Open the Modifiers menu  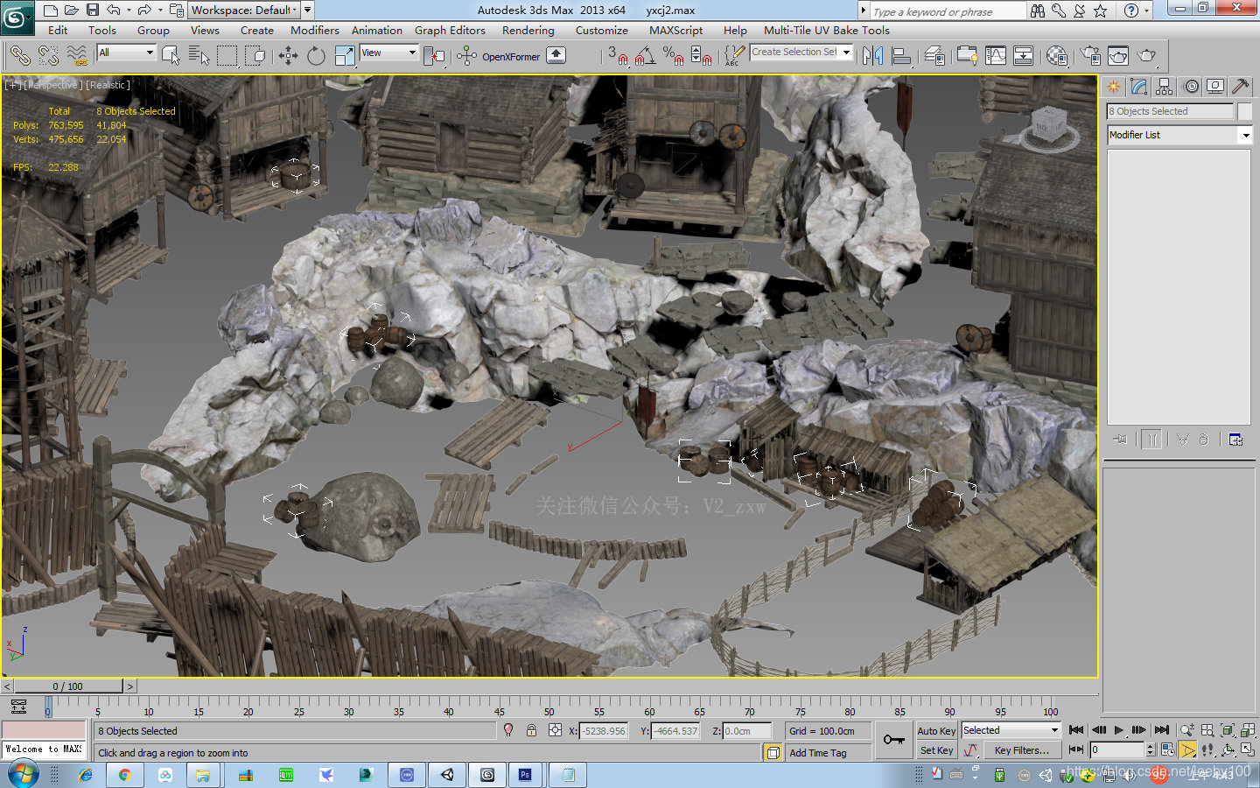[x=315, y=30]
